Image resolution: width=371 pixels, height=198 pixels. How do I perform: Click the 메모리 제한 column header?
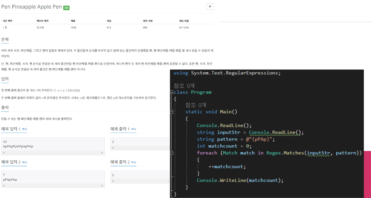(x=42, y=21)
